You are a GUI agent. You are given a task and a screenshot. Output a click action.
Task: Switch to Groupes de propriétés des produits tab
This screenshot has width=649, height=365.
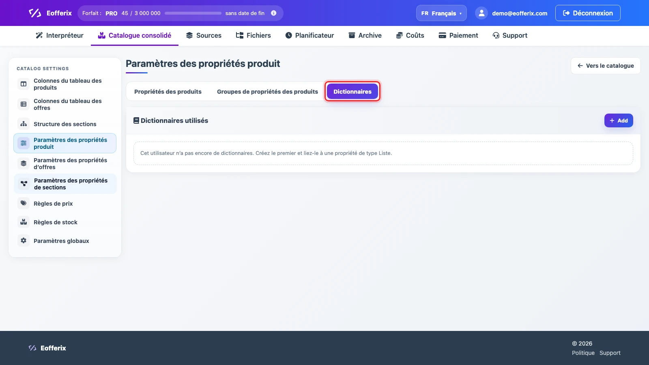tap(267, 92)
